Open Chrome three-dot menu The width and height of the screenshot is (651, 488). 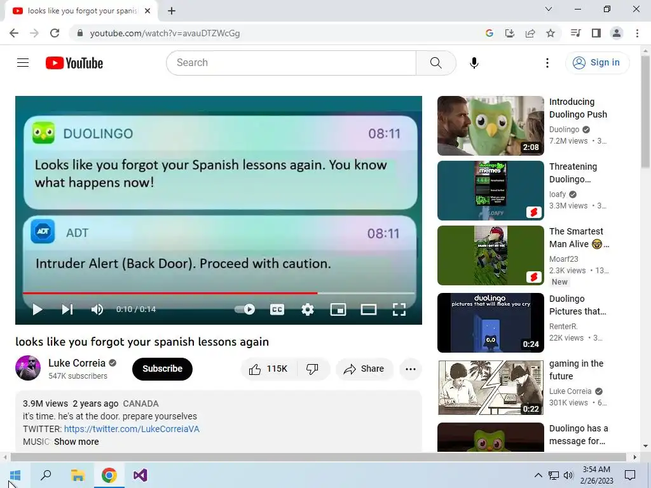pos(637,33)
